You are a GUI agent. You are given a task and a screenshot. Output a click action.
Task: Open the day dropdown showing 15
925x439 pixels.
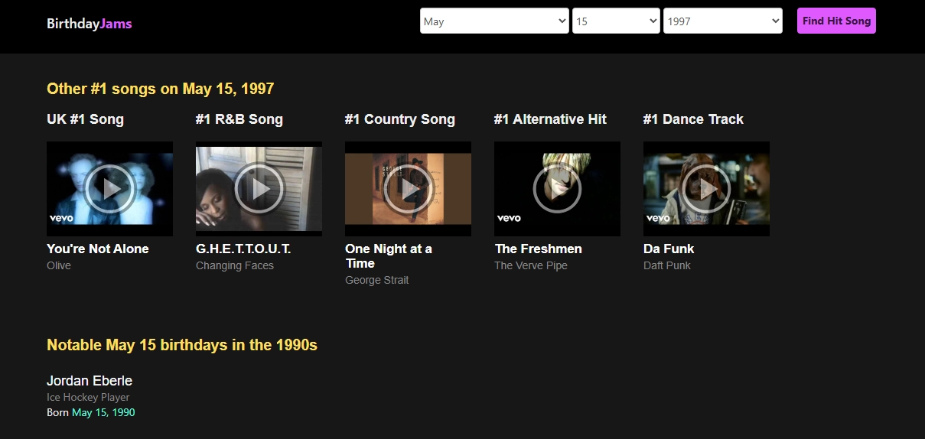click(x=616, y=21)
